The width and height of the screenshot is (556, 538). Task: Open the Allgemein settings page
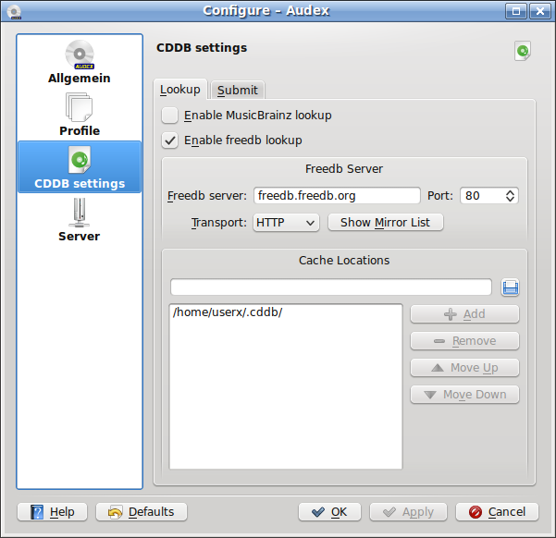click(80, 62)
